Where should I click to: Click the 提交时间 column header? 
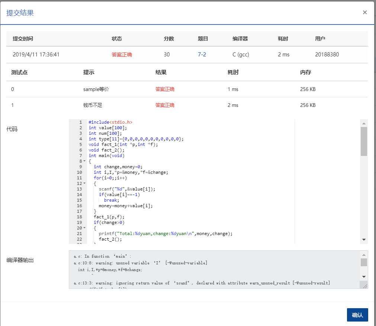click(23, 39)
